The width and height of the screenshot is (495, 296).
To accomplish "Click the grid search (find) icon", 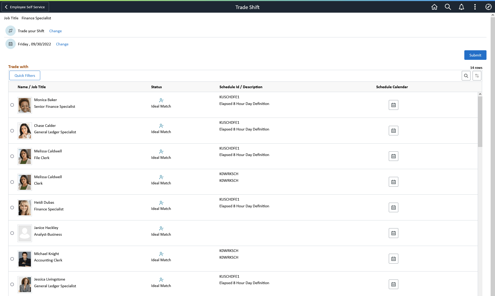I will click(466, 76).
